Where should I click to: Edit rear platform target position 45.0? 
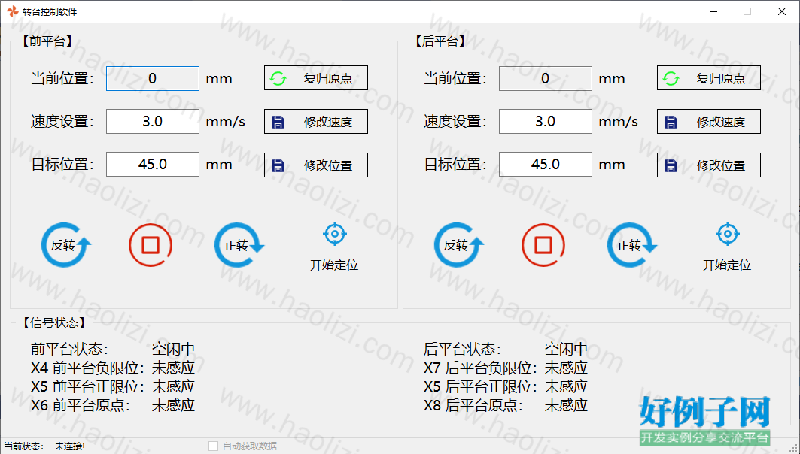tap(546, 164)
